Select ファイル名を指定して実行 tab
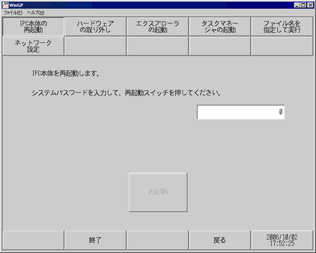 coord(282,27)
